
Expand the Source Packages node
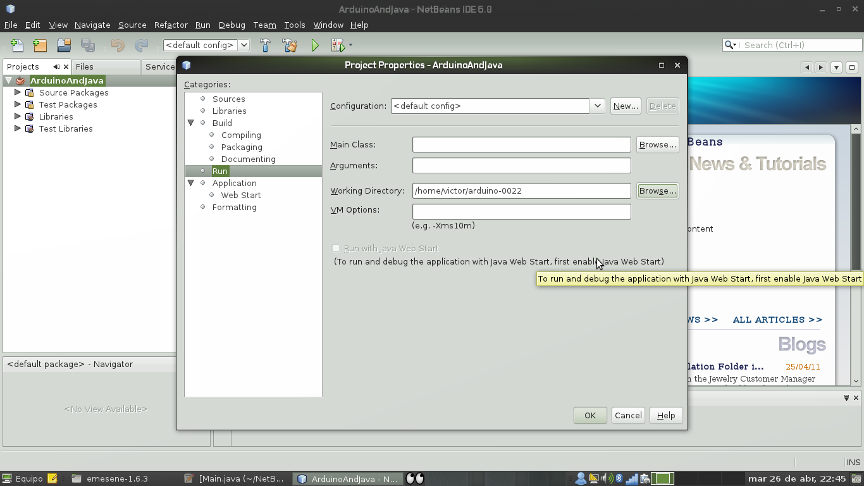point(18,92)
